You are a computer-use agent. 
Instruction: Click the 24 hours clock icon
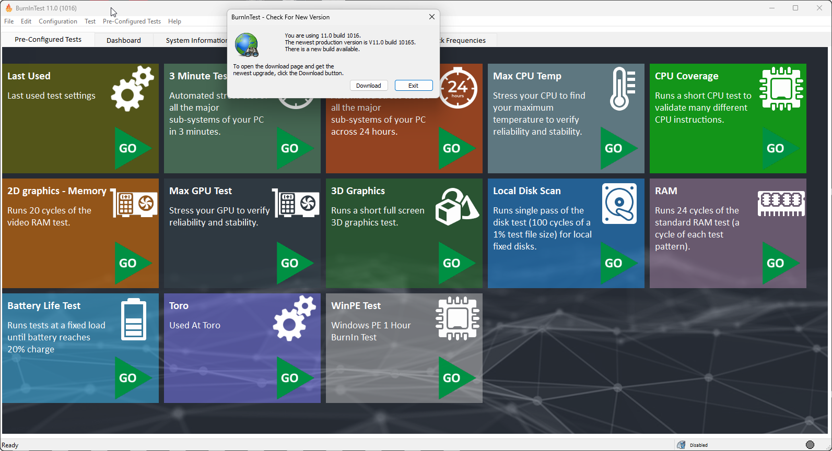[458, 88]
